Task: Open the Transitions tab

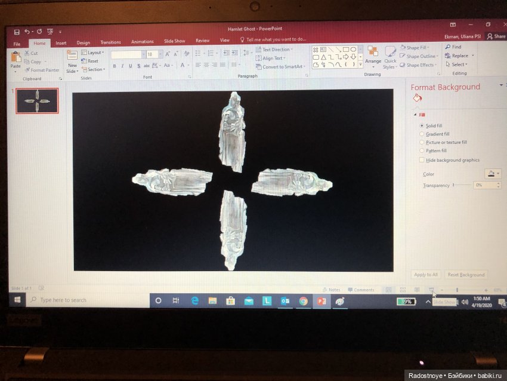Action: [x=110, y=42]
